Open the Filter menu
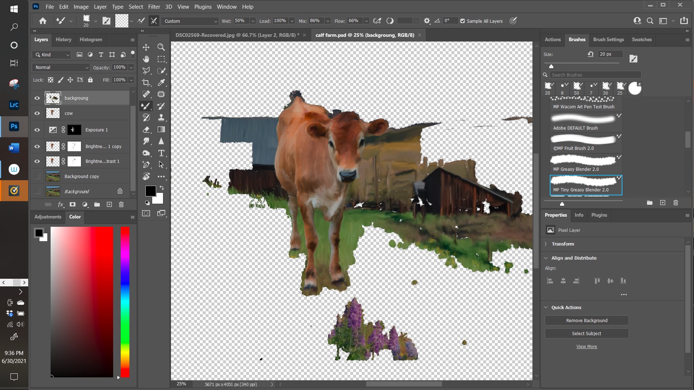Viewport: 694px width, 390px height. [154, 6]
